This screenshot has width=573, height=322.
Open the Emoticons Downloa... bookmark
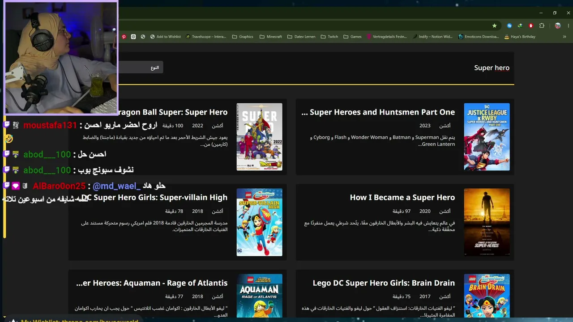[479, 37]
